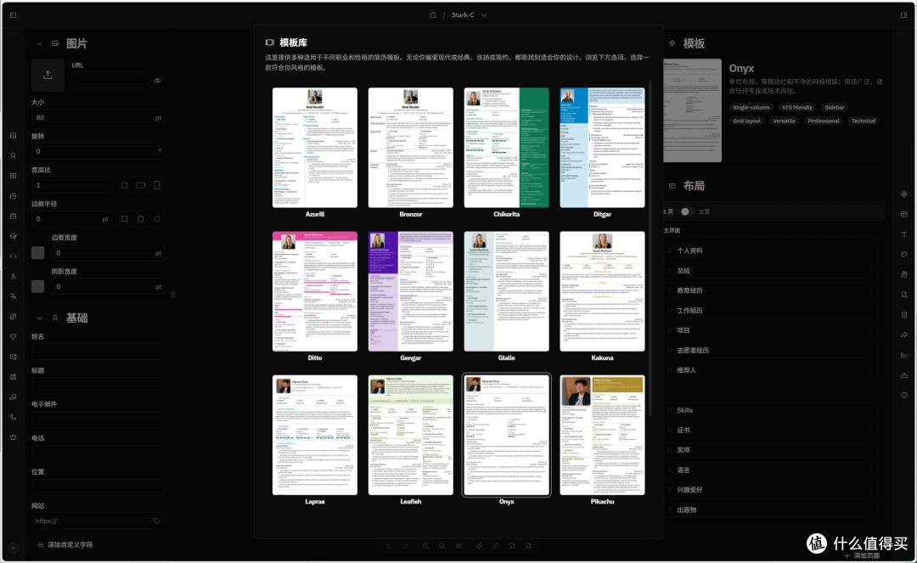Choose the Bronzor template

tap(411, 148)
